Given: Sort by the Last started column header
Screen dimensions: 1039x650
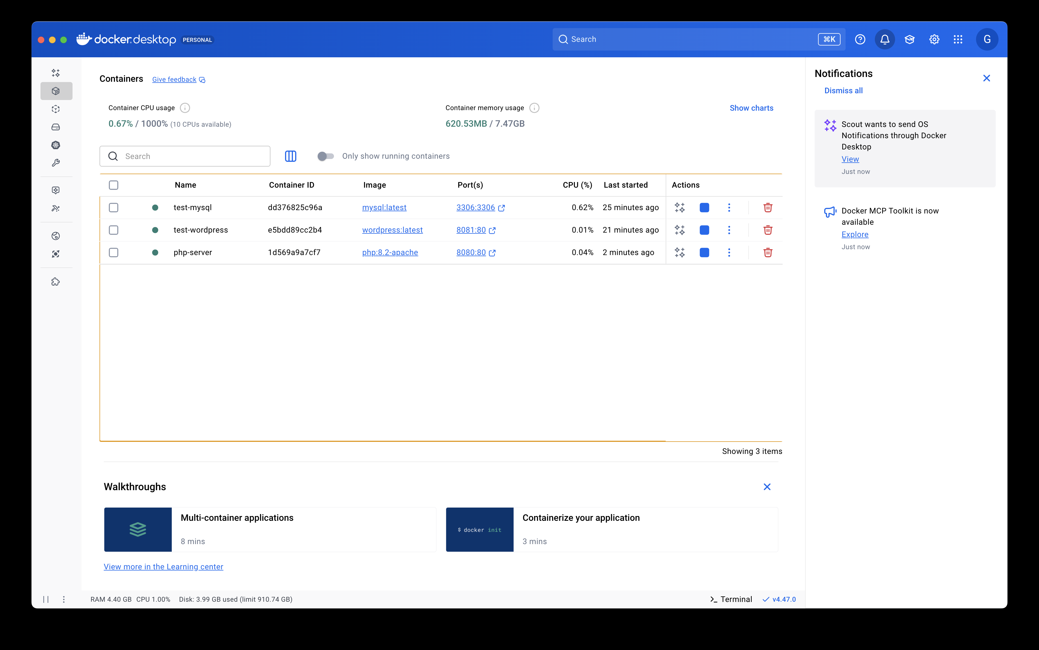Looking at the screenshot, I should (625, 185).
